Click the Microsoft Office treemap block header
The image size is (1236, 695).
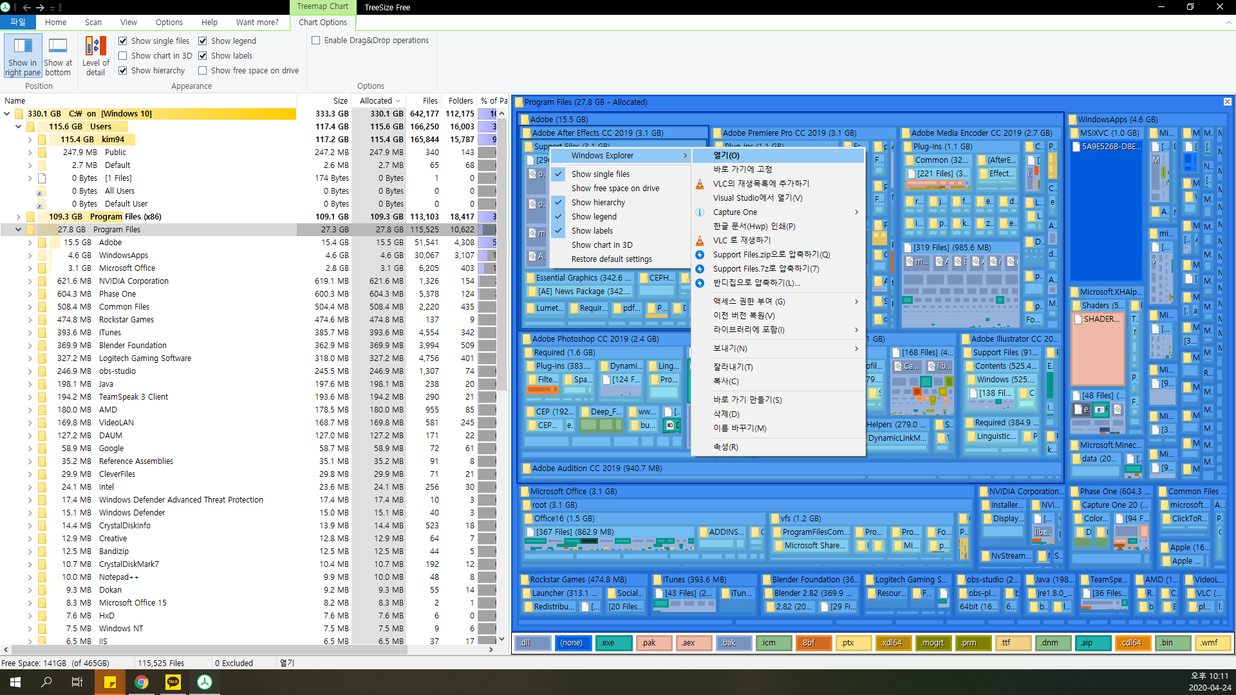click(573, 492)
